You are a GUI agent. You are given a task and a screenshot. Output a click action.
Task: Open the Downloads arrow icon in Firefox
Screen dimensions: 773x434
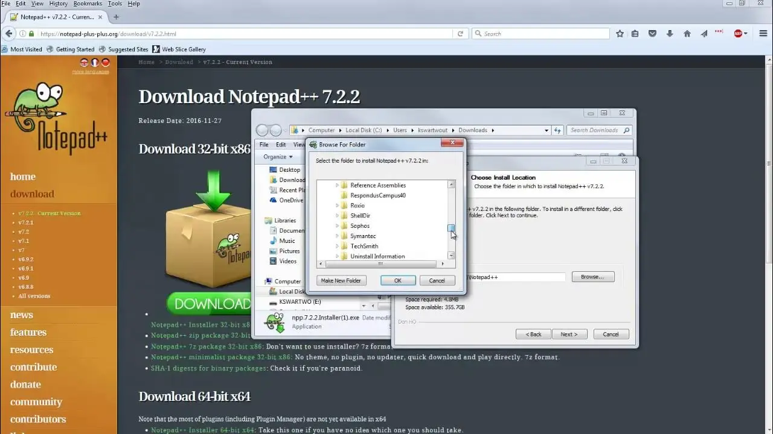670,34
